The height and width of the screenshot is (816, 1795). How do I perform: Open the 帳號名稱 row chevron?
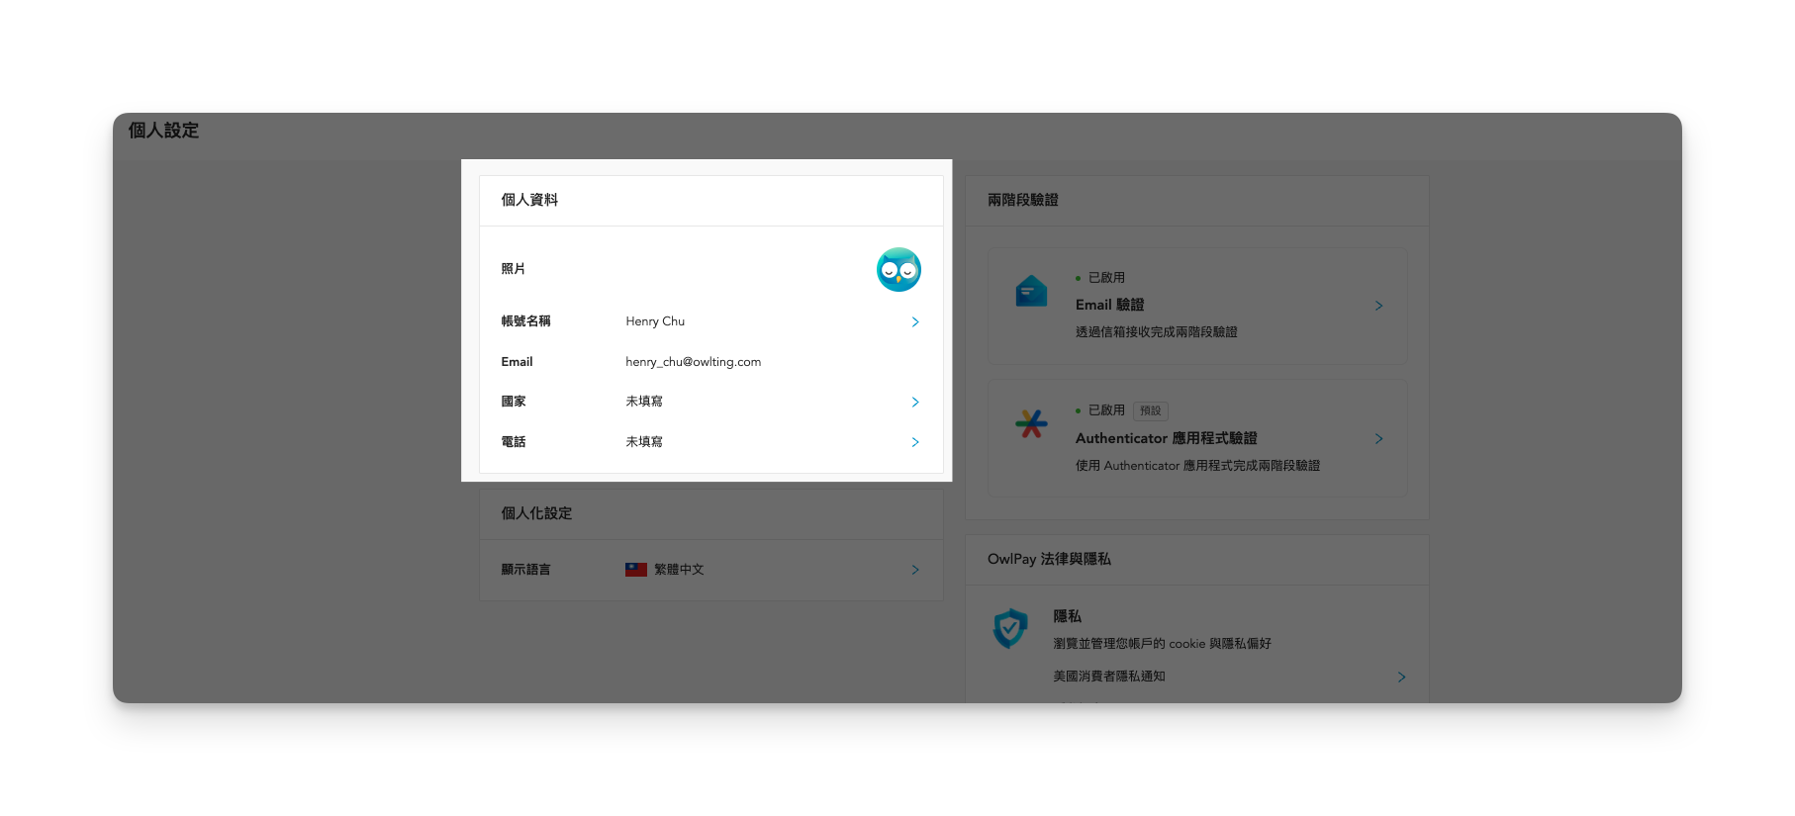pyautogui.click(x=915, y=321)
